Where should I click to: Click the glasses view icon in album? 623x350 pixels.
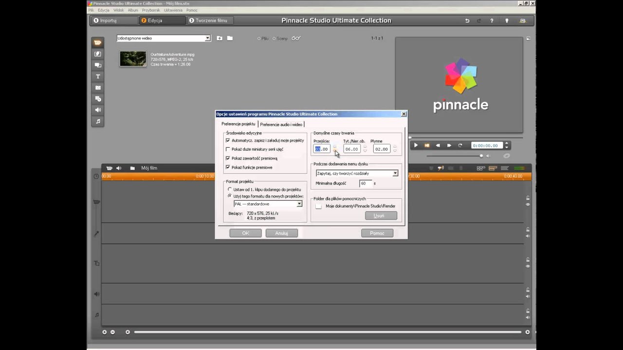coord(296,38)
